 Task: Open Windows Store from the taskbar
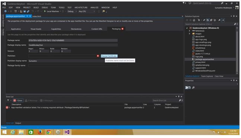(31, 132)
